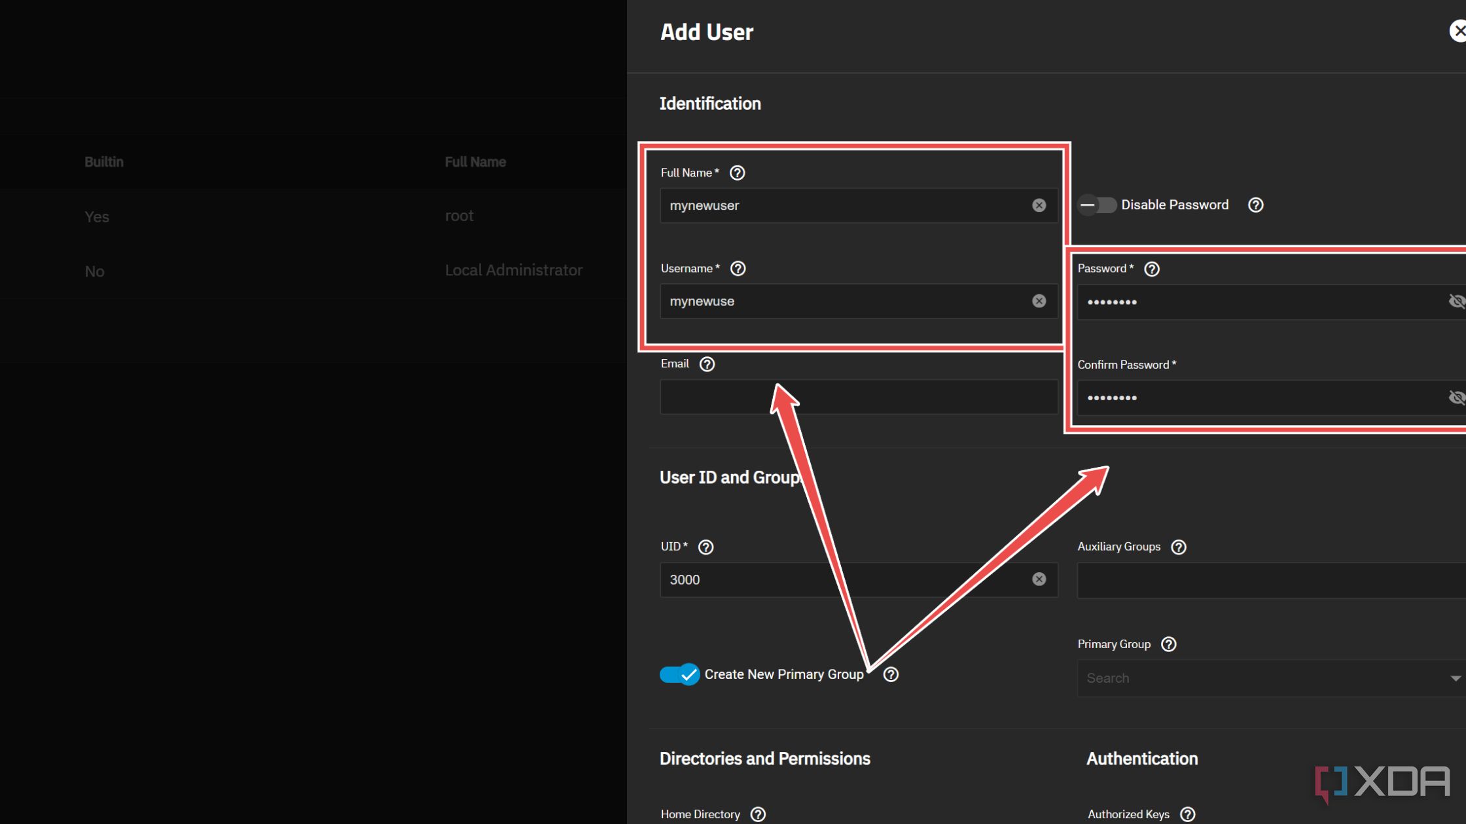Screen dimensions: 1466x824
Task: Click the clear icon in Username field
Action: tap(1039, 301)
